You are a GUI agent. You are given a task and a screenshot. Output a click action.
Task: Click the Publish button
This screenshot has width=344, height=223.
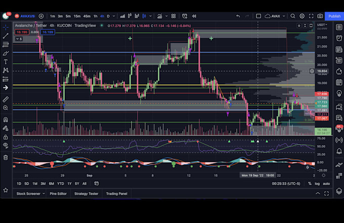(334, 16)
